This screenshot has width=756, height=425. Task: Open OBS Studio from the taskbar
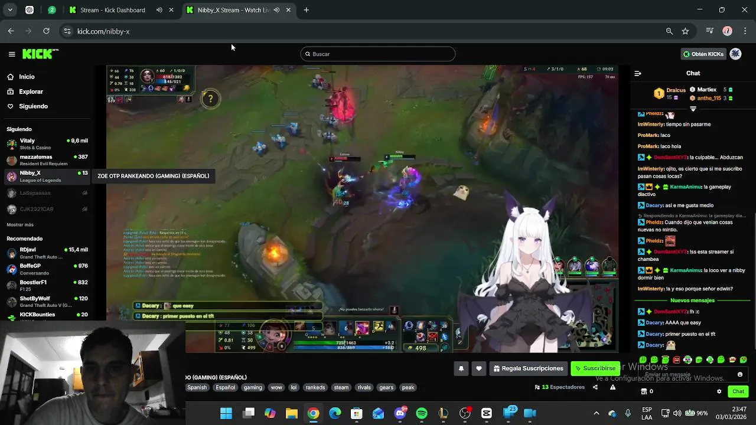coord(465,413)
